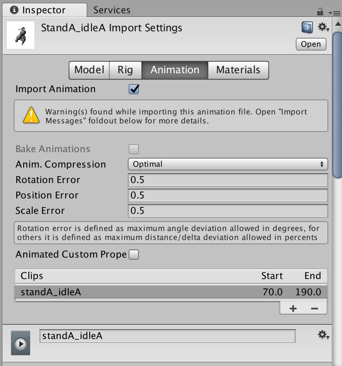Image resolution: width=342 pixels, height=366 pixels.
Task: Click the Open button
Action: (311, 44)
